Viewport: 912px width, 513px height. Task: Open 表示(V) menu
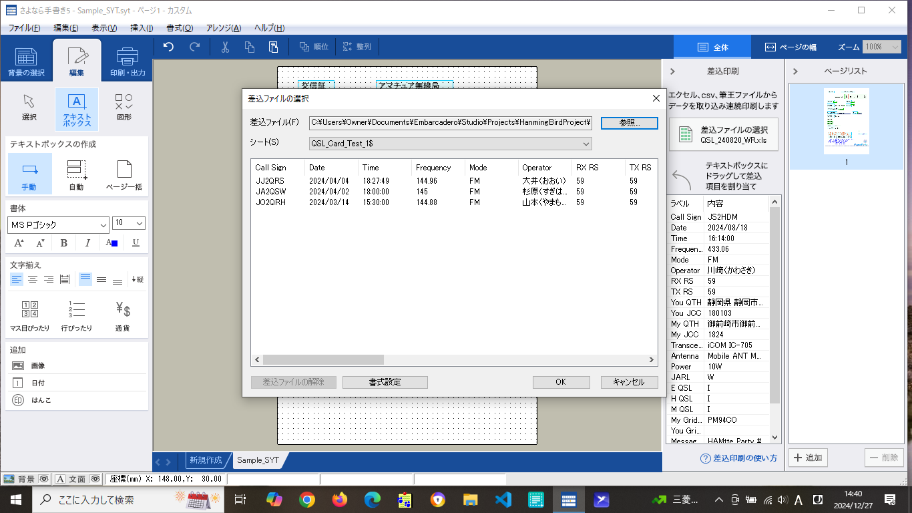(104, 28)
